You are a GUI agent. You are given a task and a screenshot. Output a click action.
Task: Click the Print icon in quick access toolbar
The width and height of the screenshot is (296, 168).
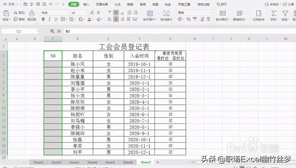(x=38, y=4)
